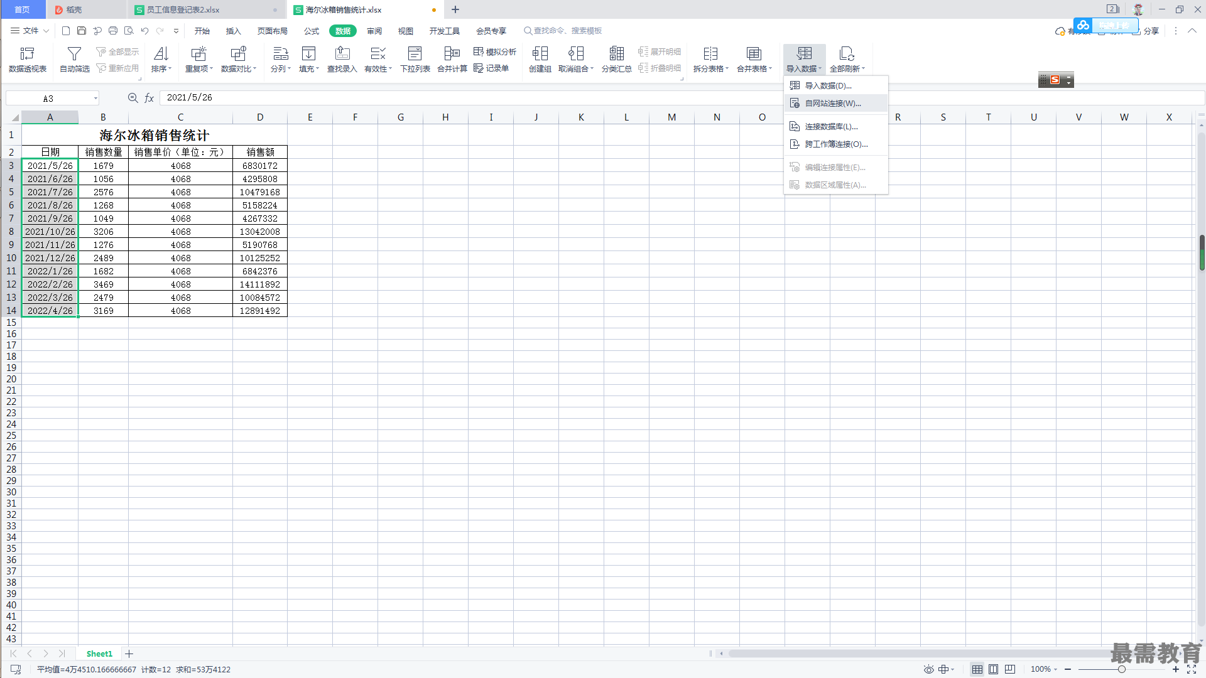The height and width of the screenshot is (678, 1206).
Task: Click the 全部显示 show all button
Action: pos(117,52)
